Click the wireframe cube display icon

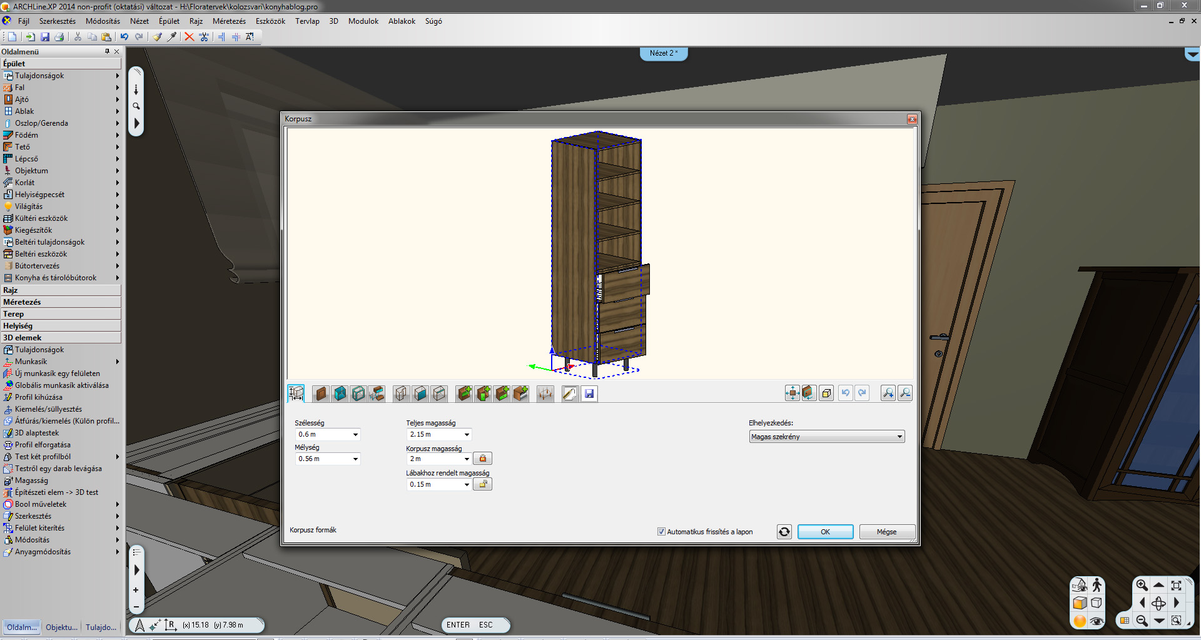(1097, 603)
